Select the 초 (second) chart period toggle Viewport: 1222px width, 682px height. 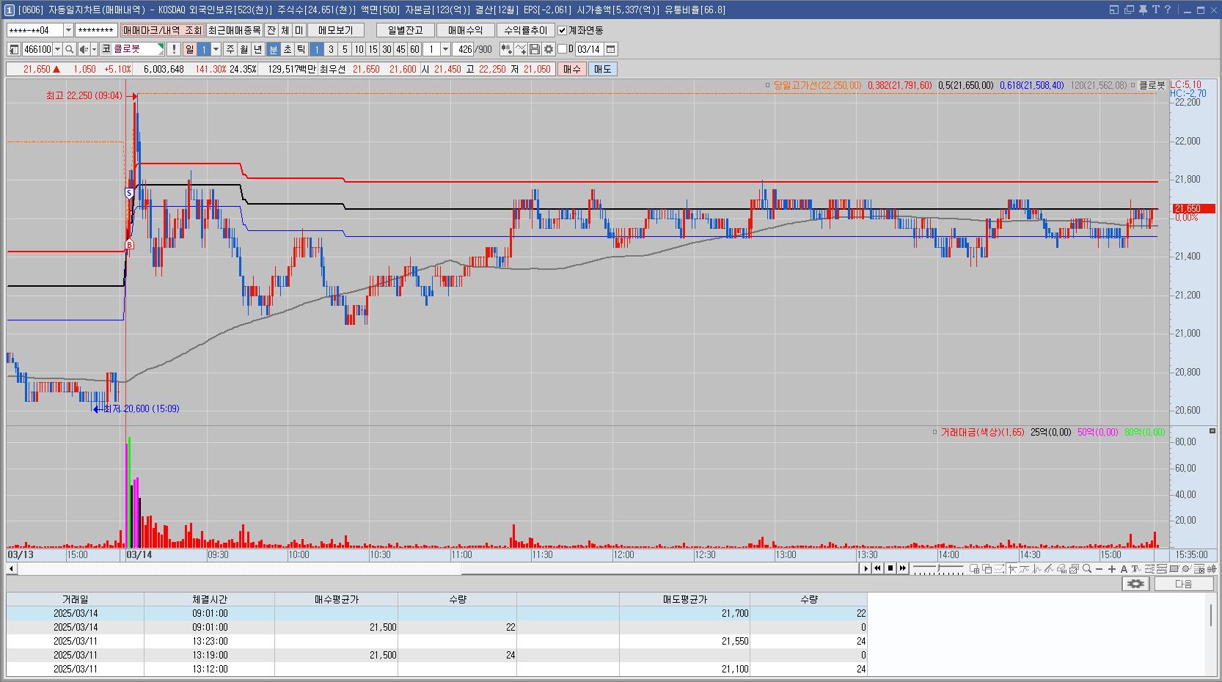[x=288, y=49]
